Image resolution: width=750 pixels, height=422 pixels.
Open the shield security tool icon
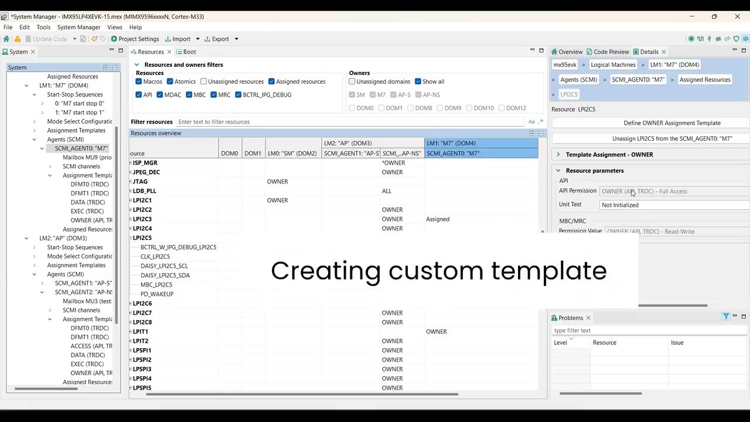point(737,39)
